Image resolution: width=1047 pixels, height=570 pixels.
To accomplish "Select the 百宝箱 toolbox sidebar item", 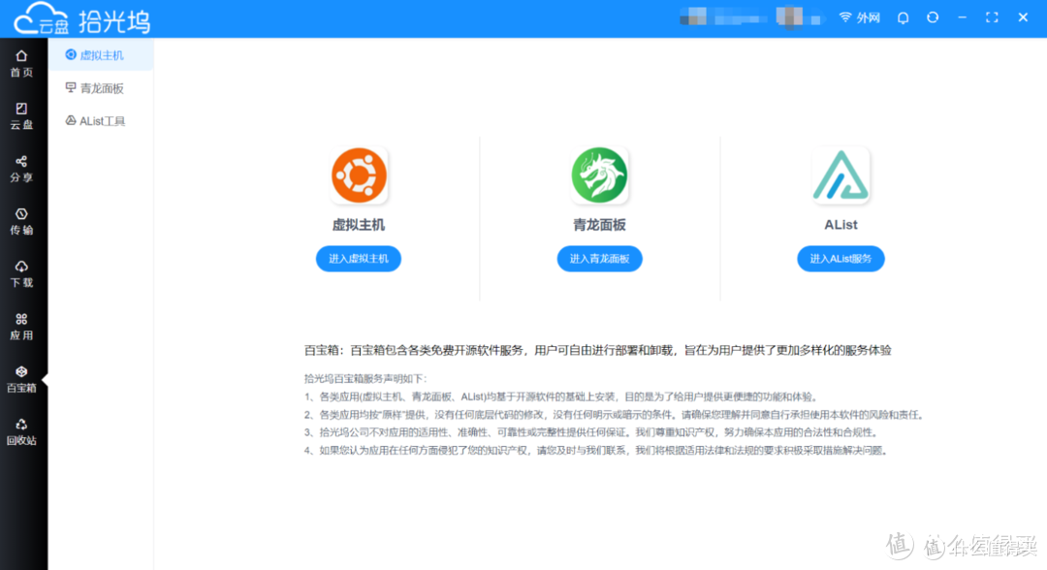I will point(21,379).
